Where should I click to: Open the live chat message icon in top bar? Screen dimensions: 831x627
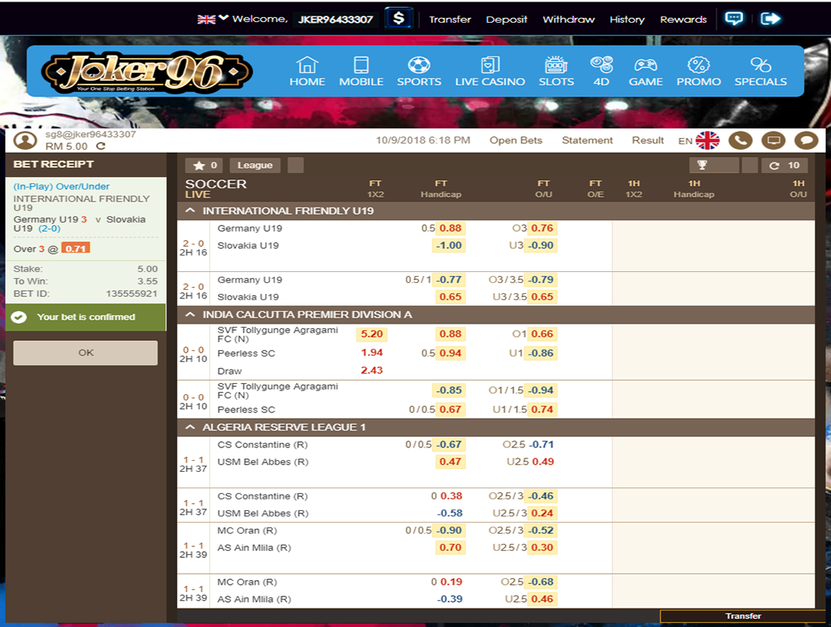pos(734,19)
